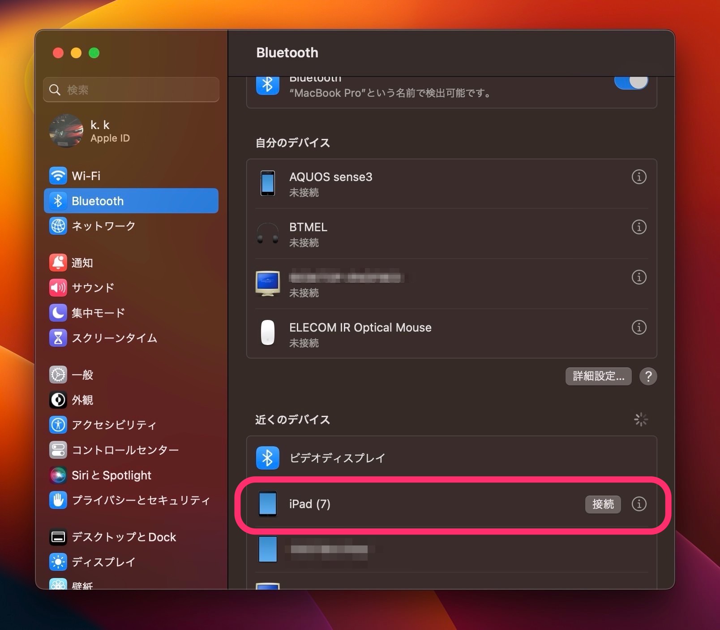
Task: Show info for AQUOS sense3
Action: (x=639, y=177)
